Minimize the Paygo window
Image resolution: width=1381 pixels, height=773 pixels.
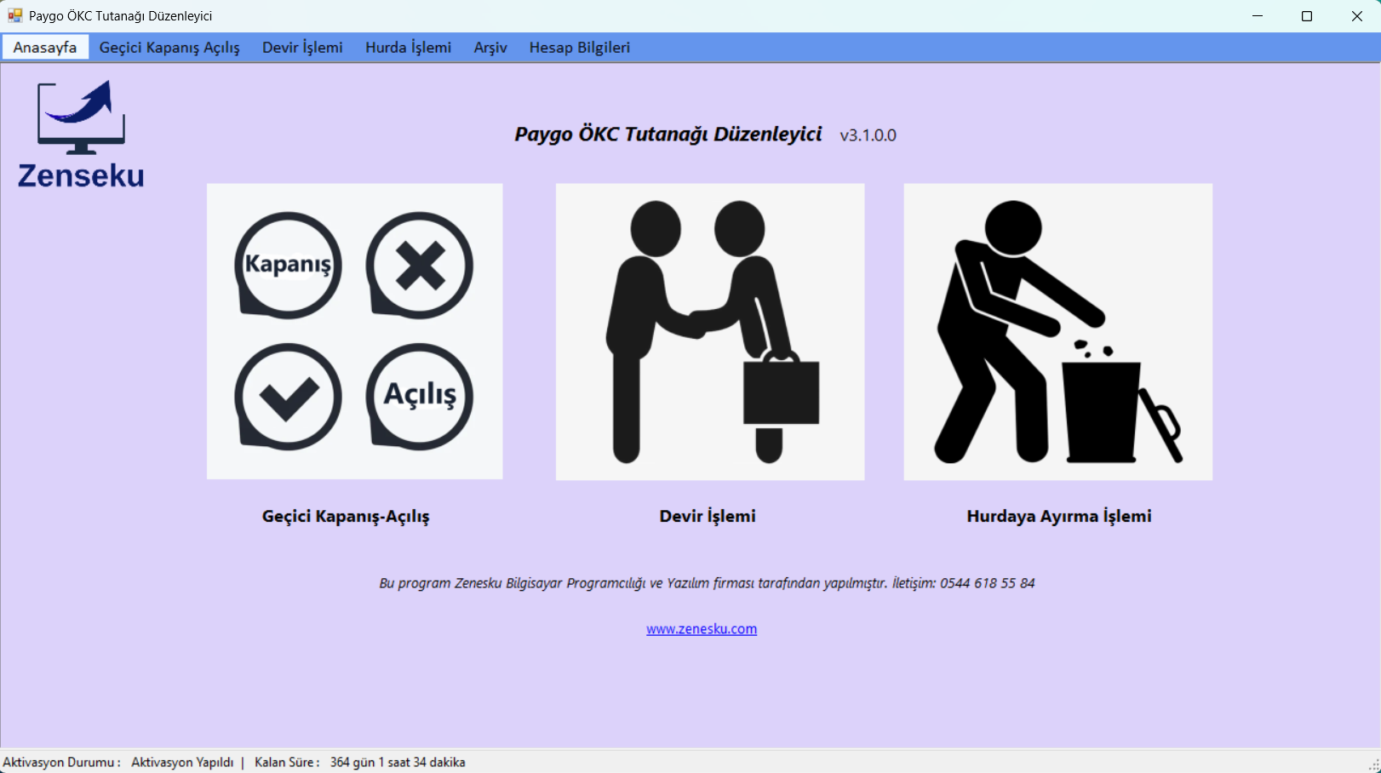click(1258, 16)
